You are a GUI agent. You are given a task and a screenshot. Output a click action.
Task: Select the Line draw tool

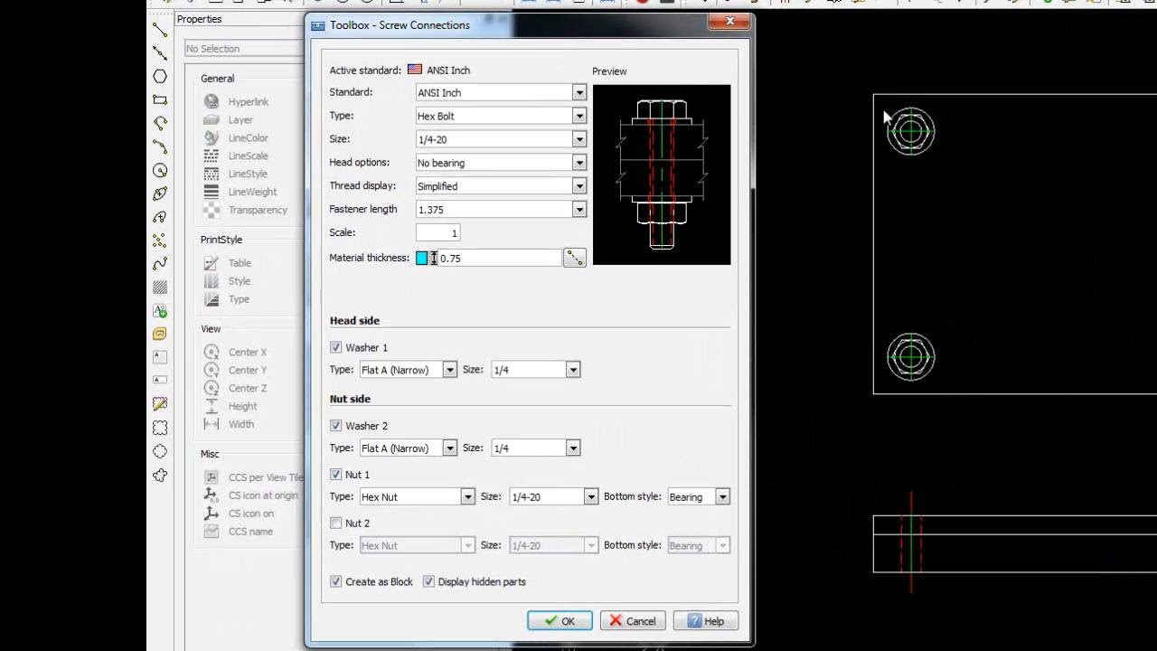(160, 30)
